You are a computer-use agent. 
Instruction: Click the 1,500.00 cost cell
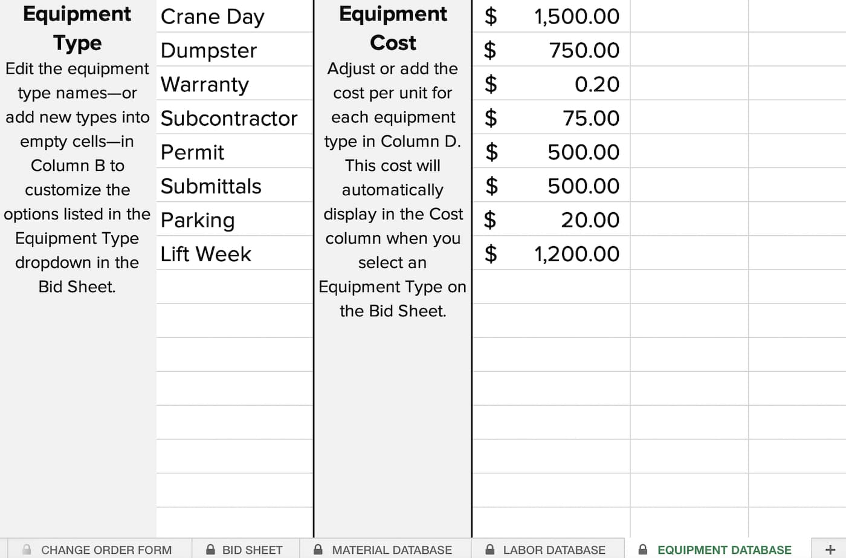click(x=551, y=16)
